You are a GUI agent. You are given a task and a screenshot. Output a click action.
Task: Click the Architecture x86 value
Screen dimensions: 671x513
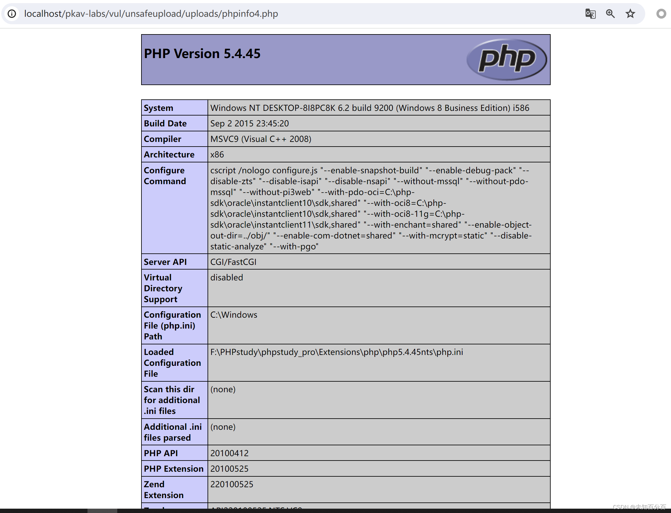point(217,155)
